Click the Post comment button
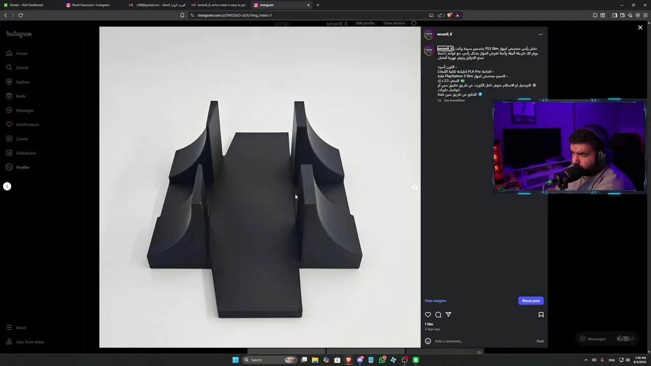 click(540, 341)
